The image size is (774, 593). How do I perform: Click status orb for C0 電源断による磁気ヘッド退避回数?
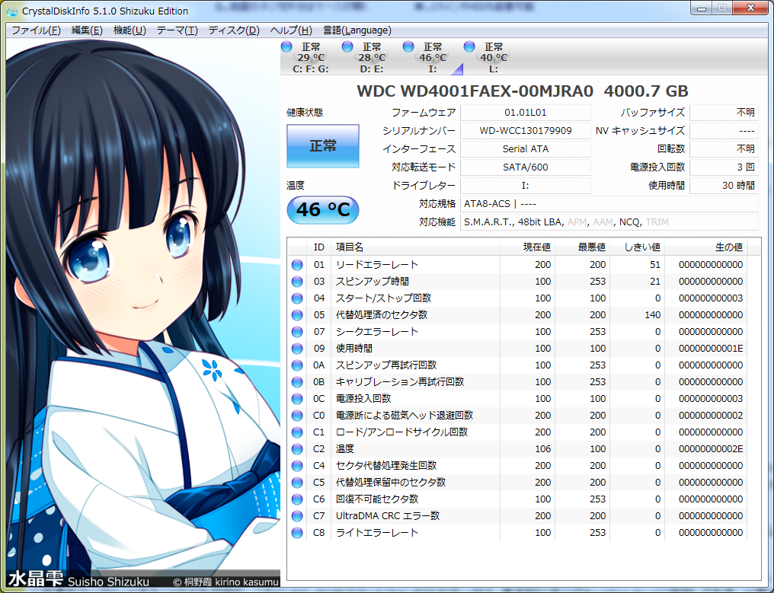[297, 416]
